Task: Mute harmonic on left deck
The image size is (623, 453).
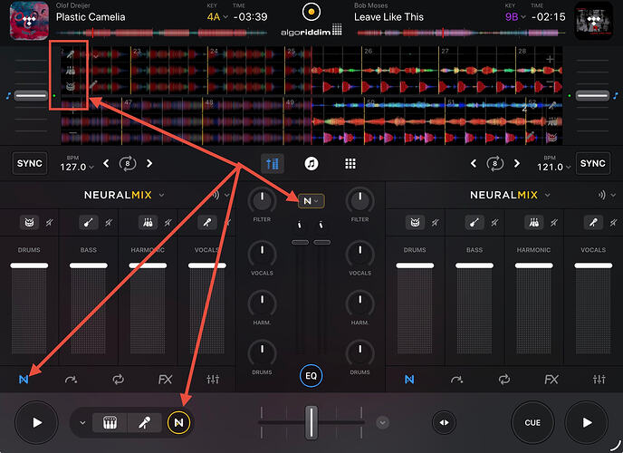Action: 168,223
